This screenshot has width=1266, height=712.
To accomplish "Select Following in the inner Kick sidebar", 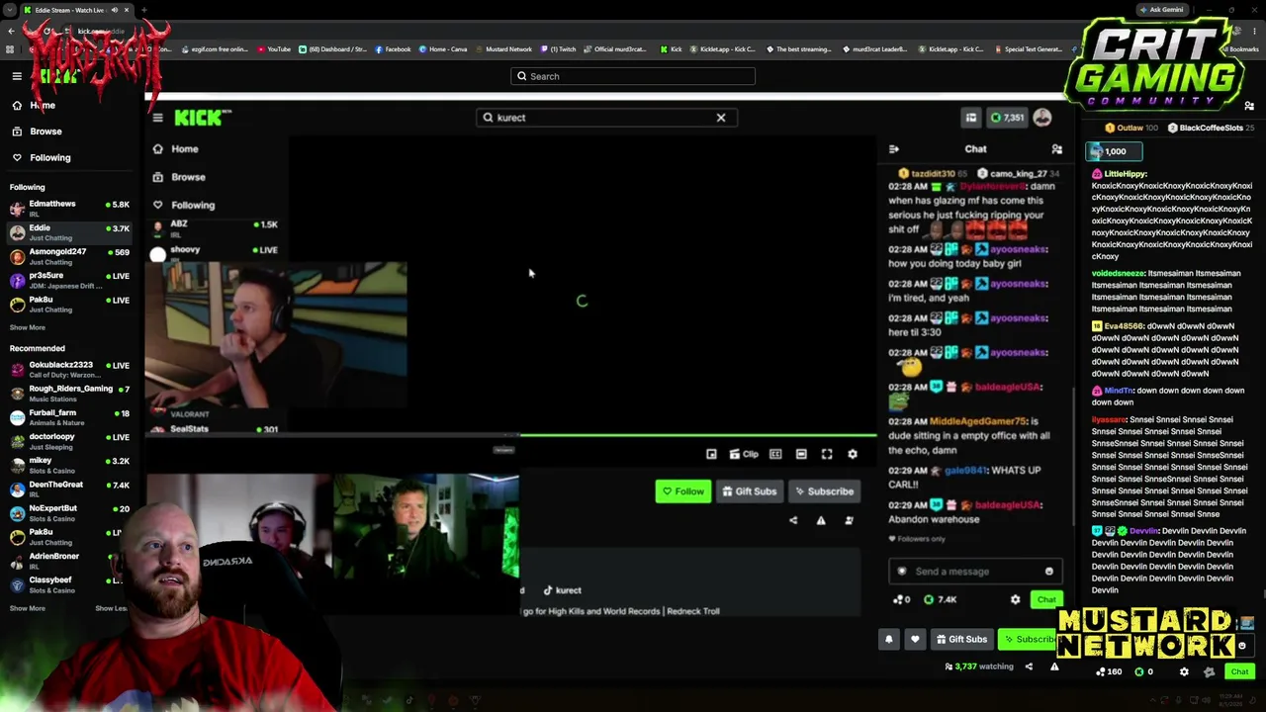I will click(183, 205).
